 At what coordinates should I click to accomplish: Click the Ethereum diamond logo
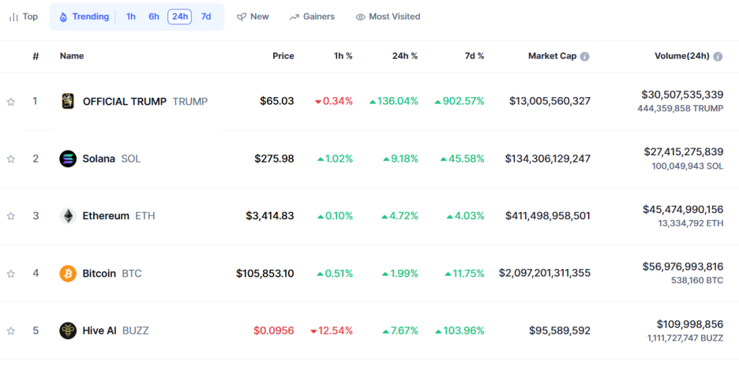pyautogui.click(x=68, y=216)
